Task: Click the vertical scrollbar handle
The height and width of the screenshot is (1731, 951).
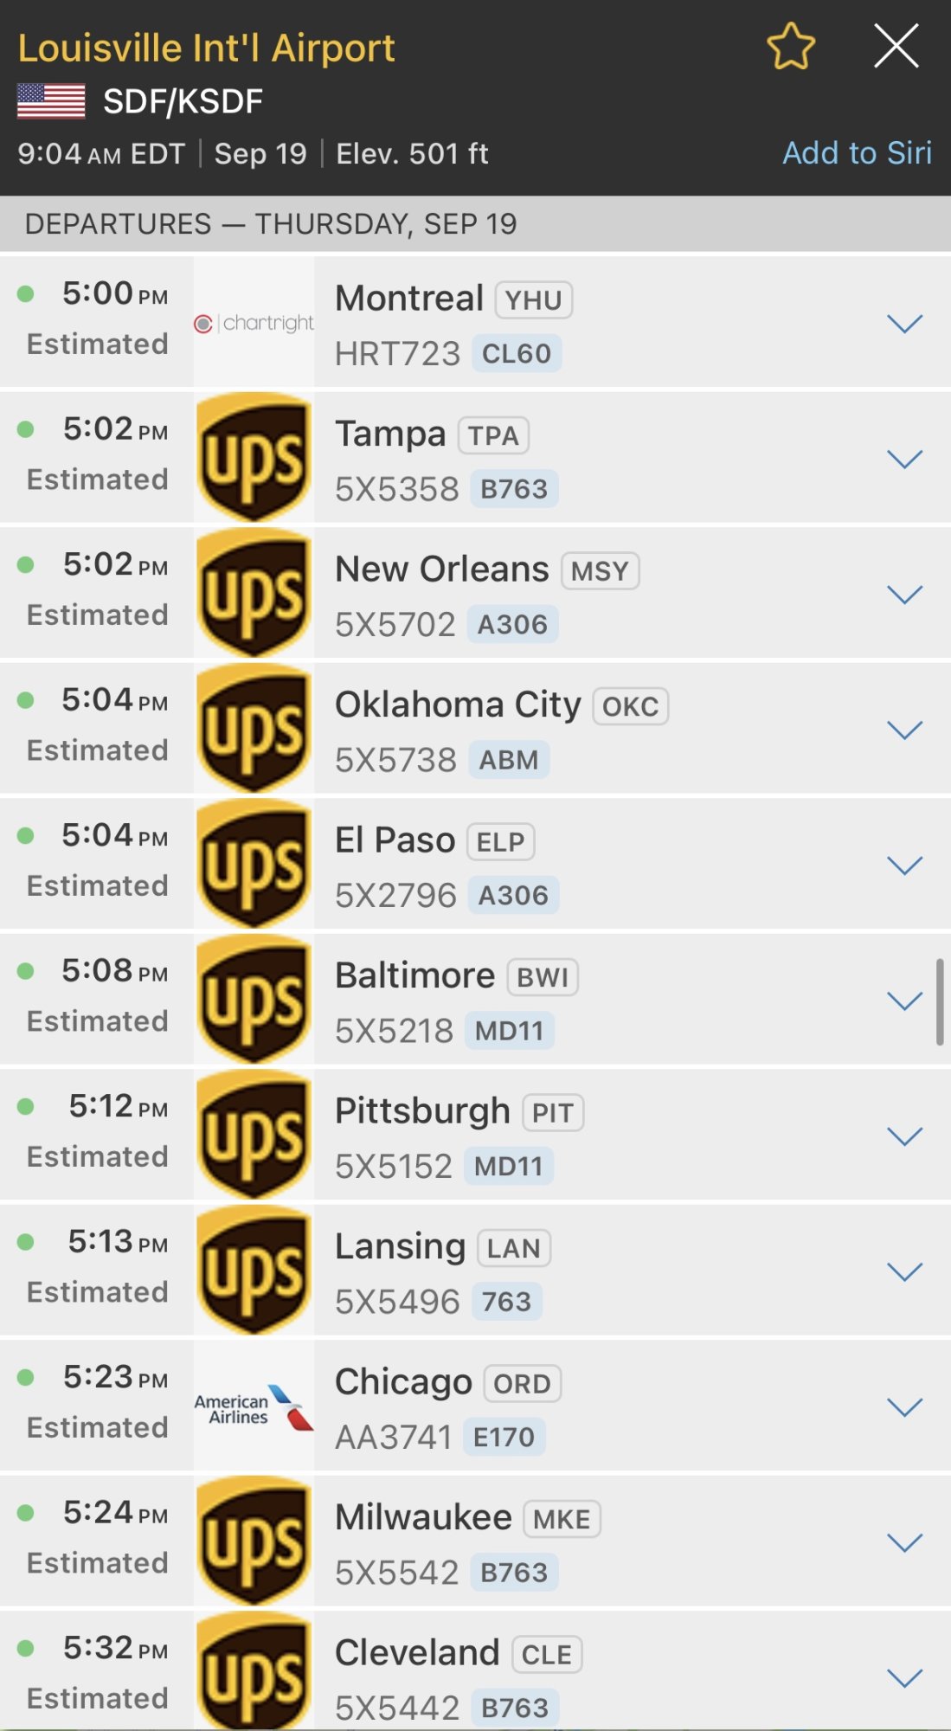Action: (x=940, y=1001)
